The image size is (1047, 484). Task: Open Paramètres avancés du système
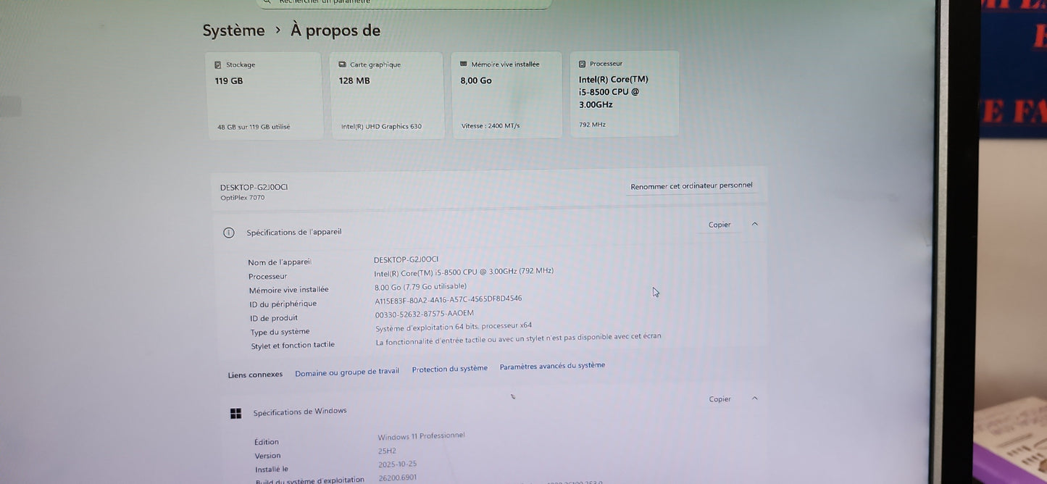coord(551,364)
